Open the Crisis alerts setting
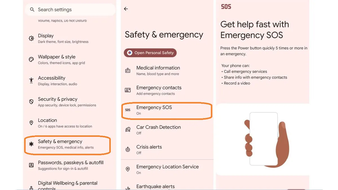Screen dimensions: 338x190 coord(167,149)
